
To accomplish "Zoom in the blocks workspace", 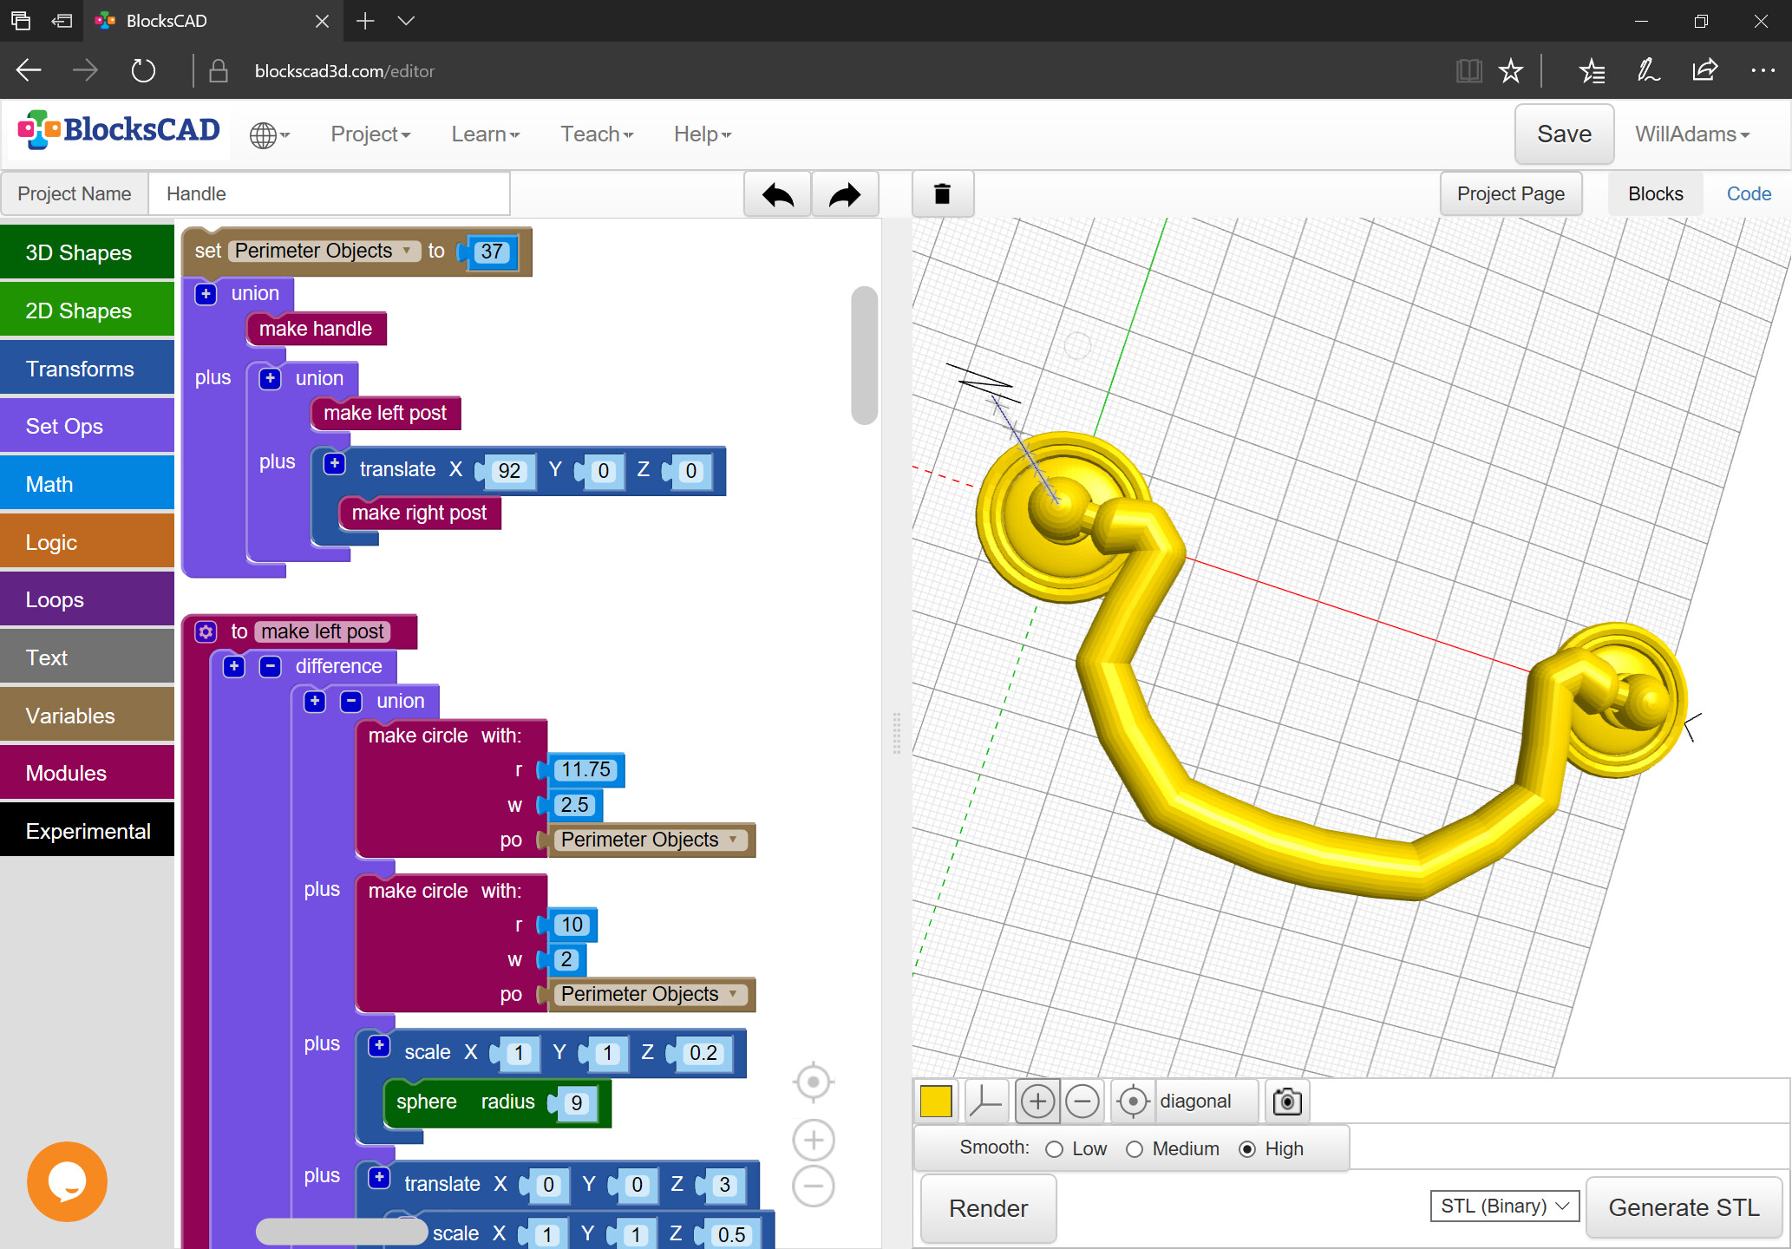I will (814, 1140).
